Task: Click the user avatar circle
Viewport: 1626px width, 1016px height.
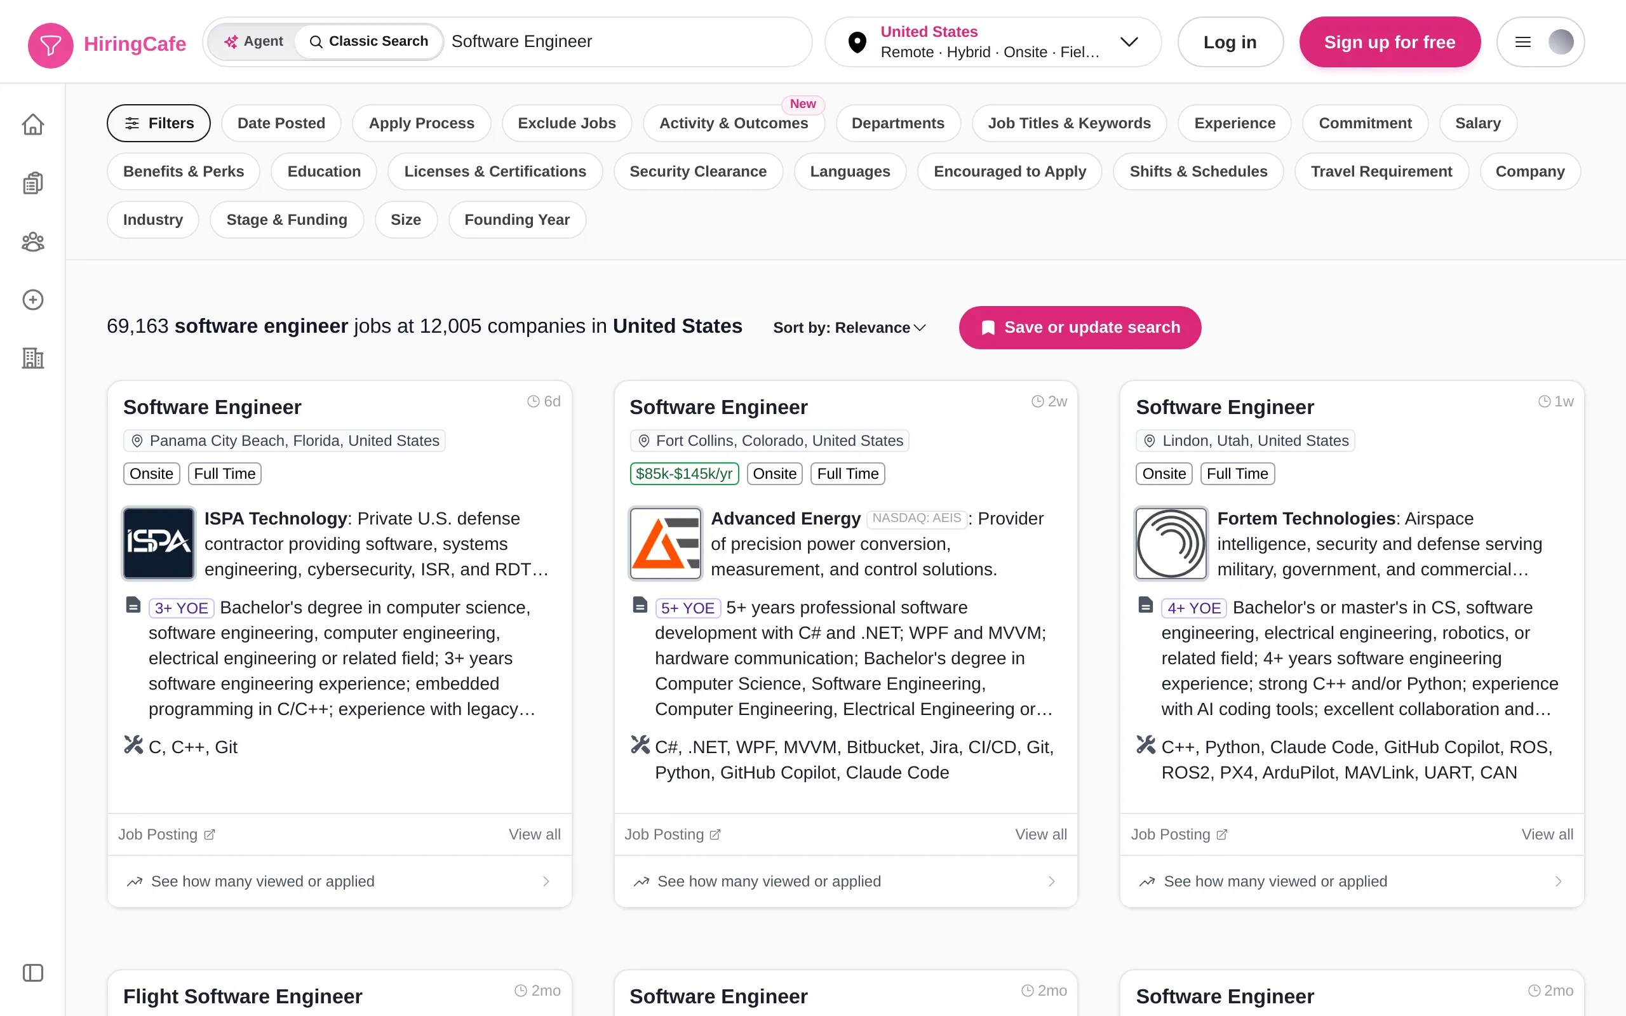Action: pos(1561,43)
